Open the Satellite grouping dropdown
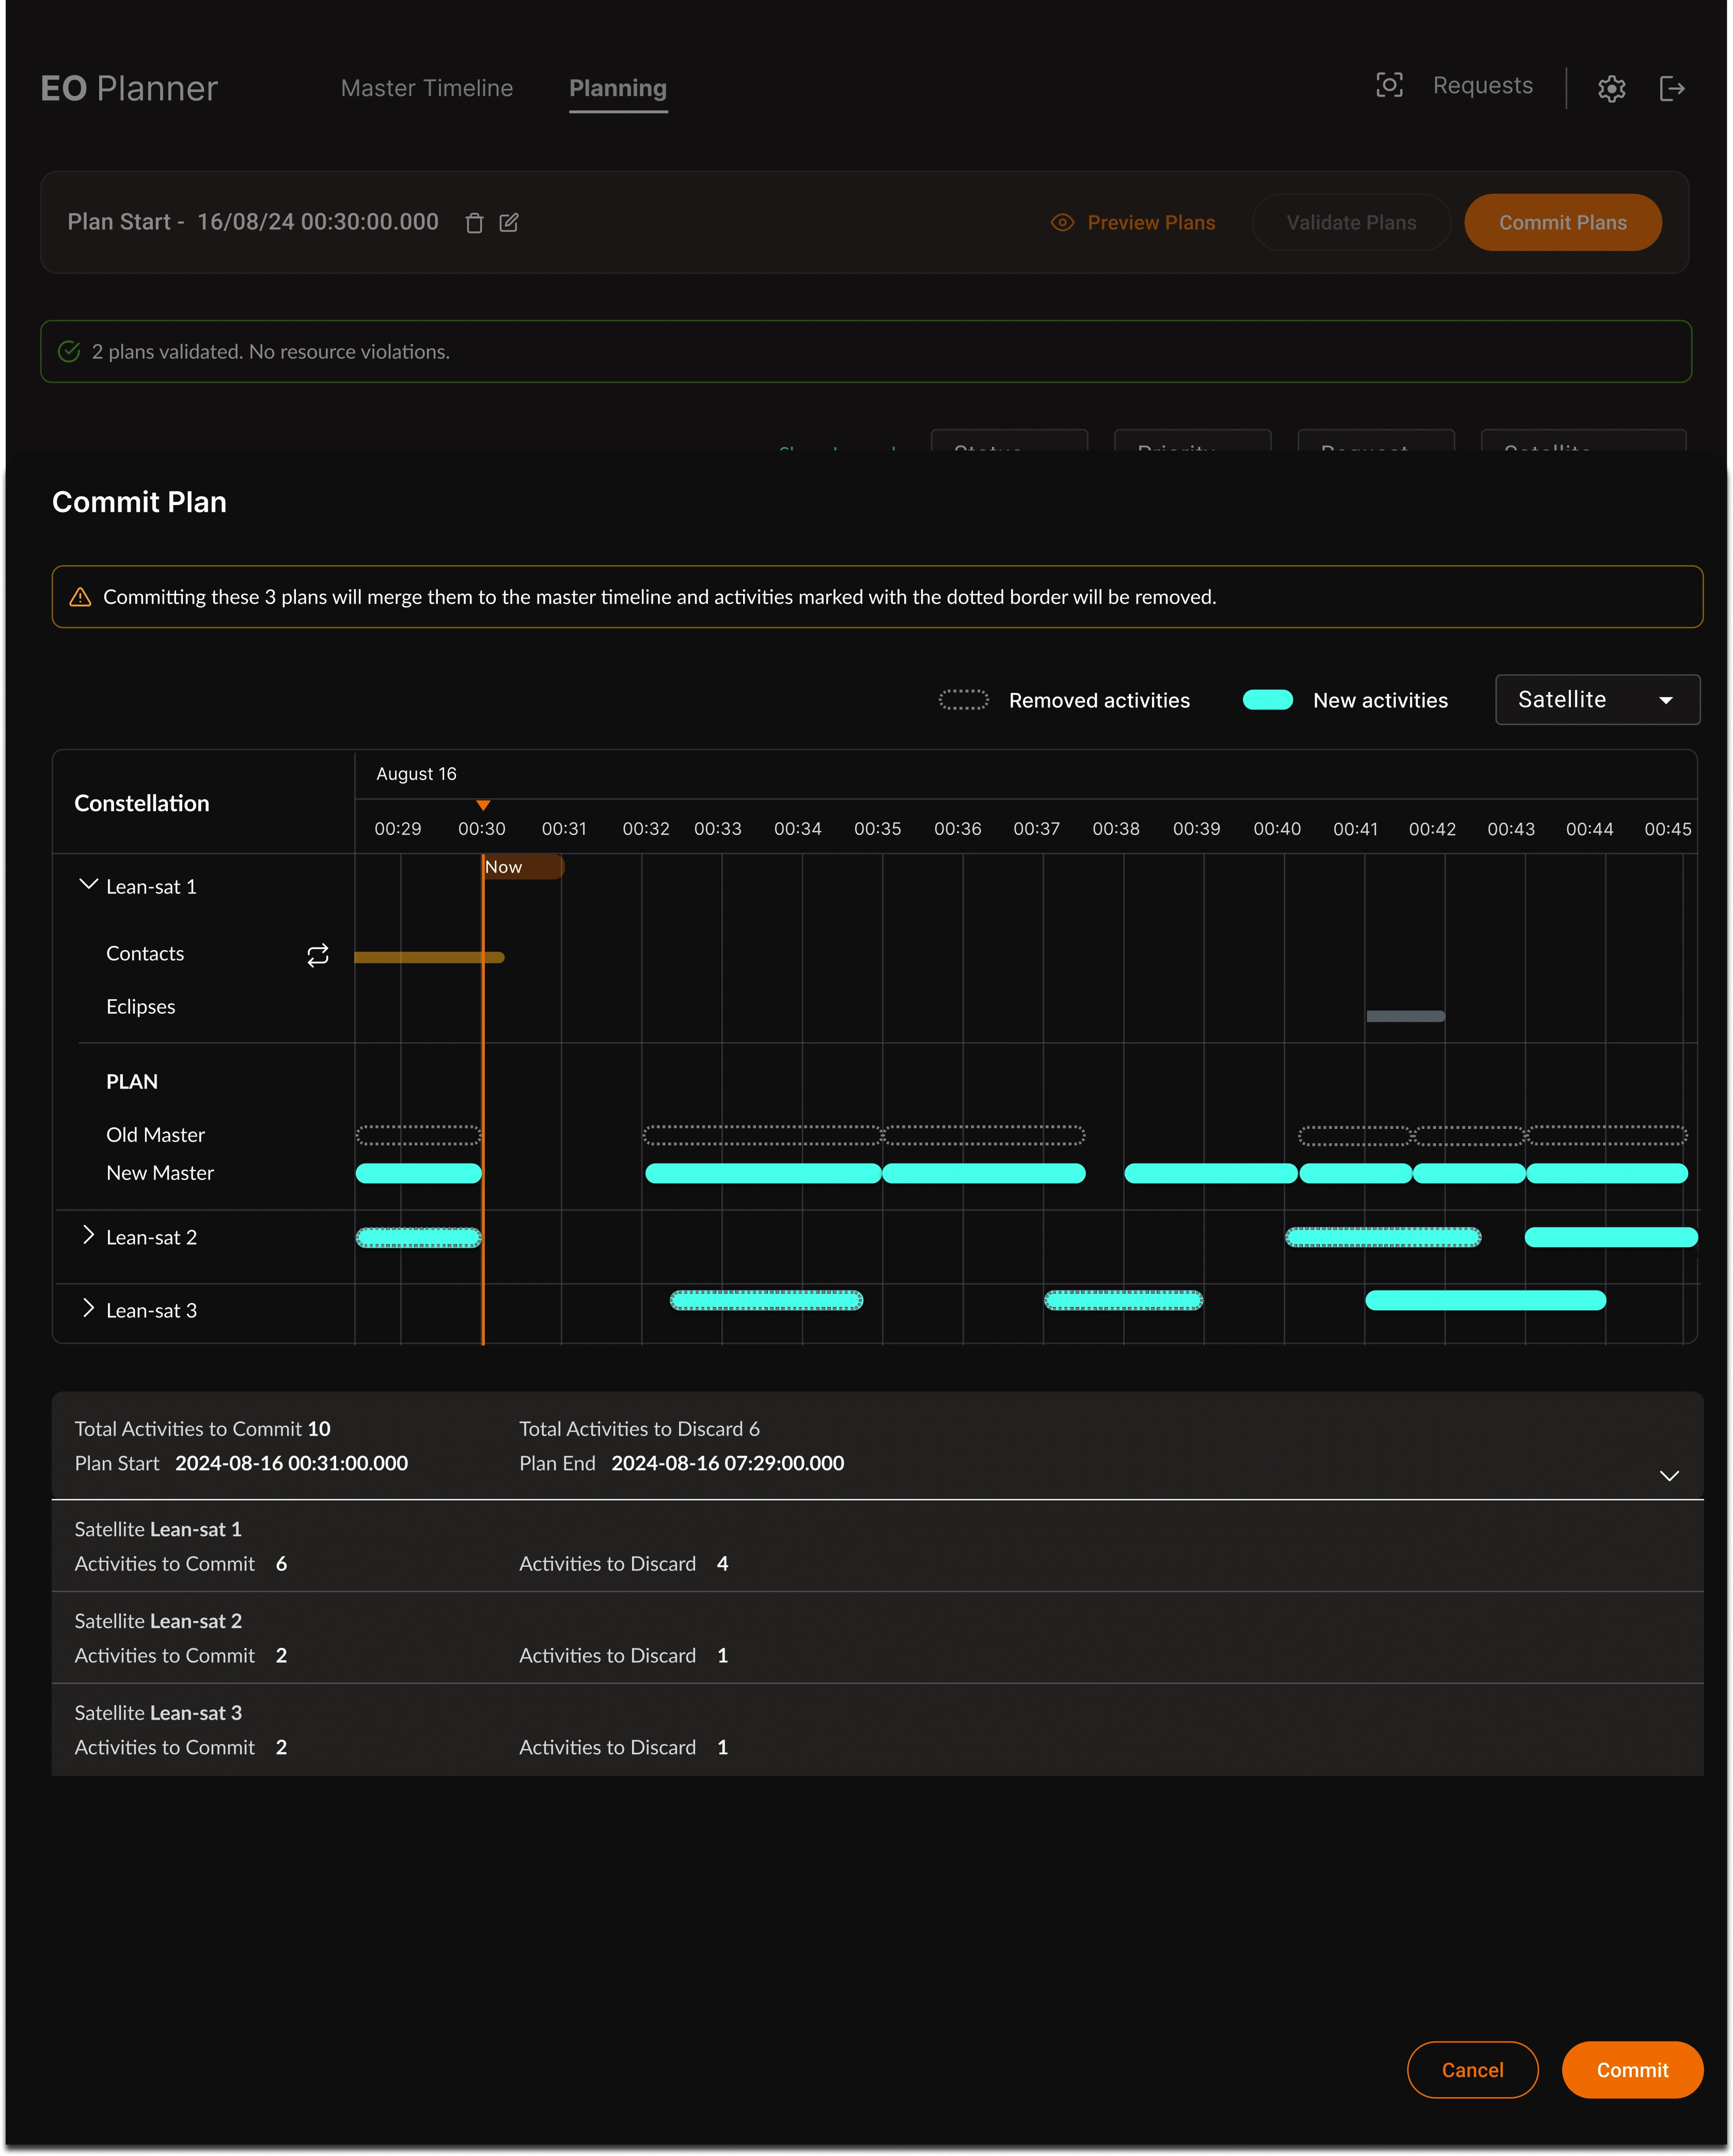 click(x=1597, y=700)
